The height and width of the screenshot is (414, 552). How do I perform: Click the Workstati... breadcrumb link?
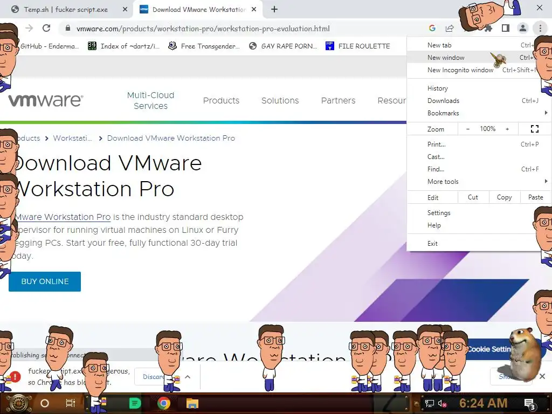tap(73, 138)
